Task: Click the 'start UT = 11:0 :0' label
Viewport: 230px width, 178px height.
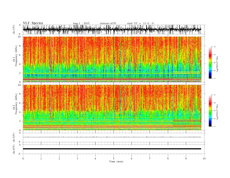Action: pyautogui.click(x=140, y=23)
